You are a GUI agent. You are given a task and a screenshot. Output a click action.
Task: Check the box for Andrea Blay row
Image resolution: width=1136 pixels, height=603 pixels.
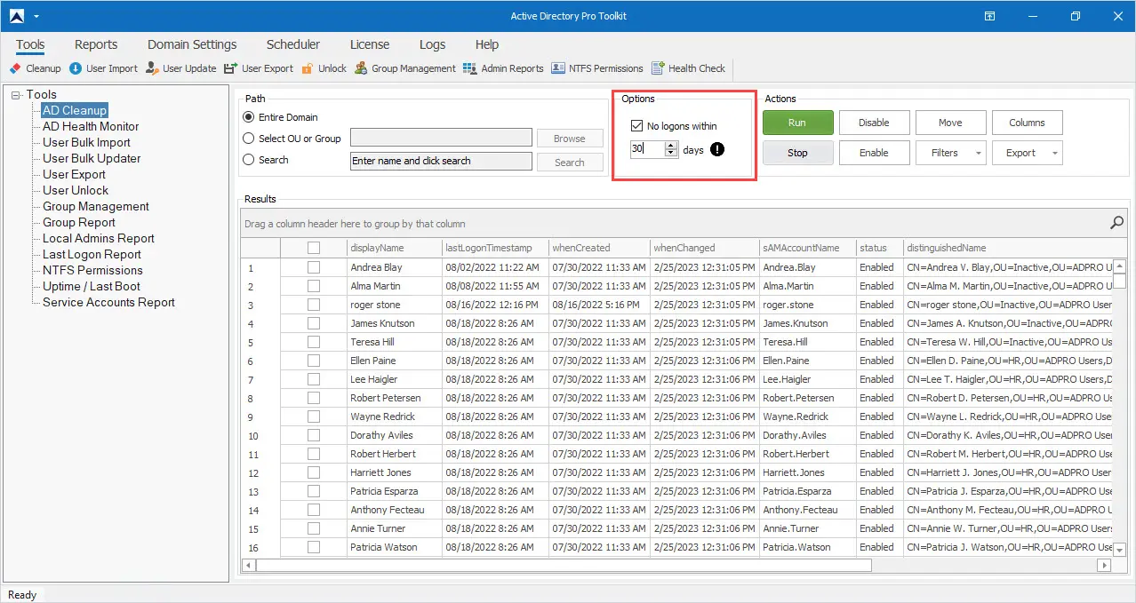314,267
